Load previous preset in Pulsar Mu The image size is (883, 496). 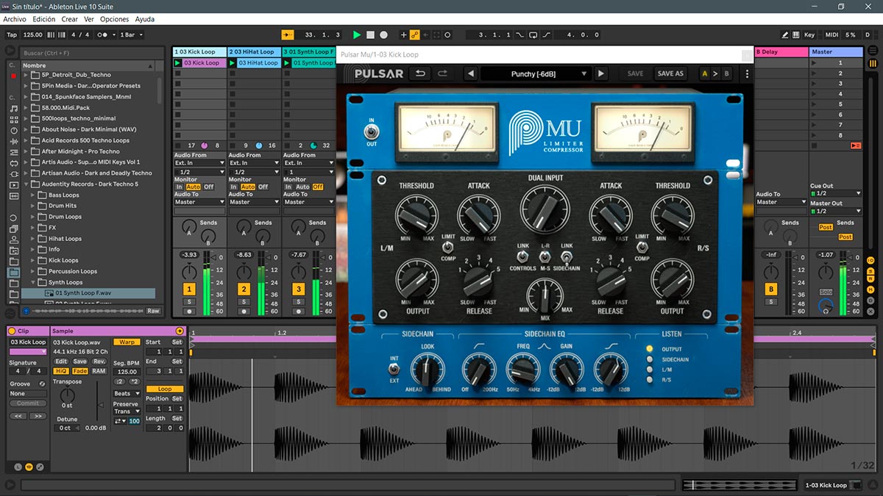point(469,73)
